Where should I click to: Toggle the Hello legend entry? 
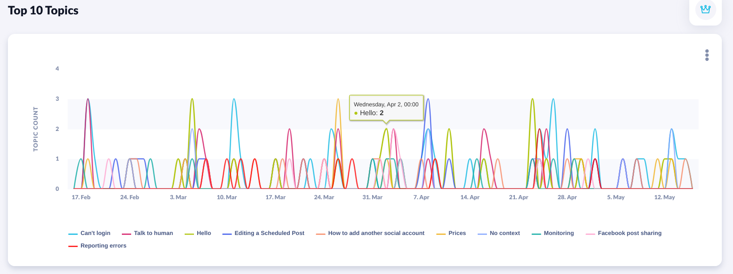pyautogui.click(x=204, y=233)
